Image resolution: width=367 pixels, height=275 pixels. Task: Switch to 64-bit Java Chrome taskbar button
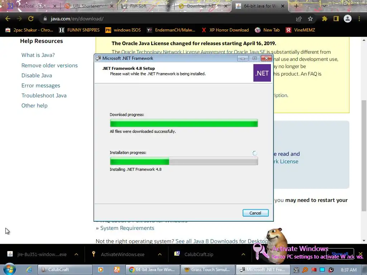pyautogui.click(x=152, y=270)
